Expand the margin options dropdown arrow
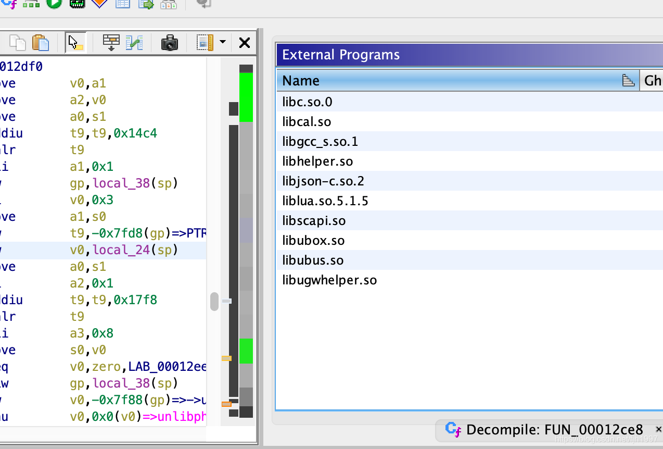The height and width of the screenshot is (449, 663). [223, 43]
